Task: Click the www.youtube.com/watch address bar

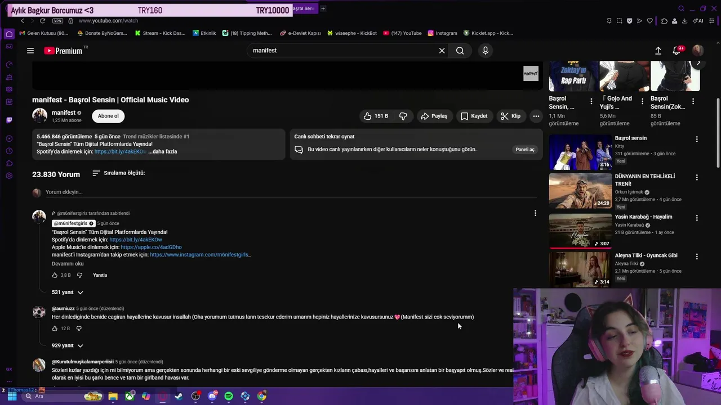Action: click(x=109, y=21)
